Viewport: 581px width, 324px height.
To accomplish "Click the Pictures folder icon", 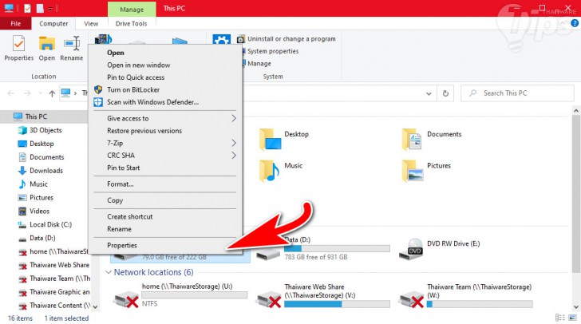I will [413, 171].
